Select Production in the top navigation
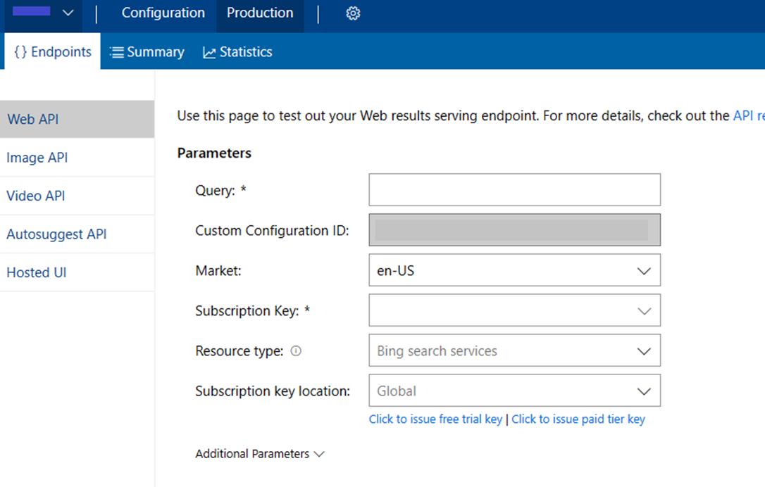Image resolution: width=765 pixels, height=487 pixels. 259,12
